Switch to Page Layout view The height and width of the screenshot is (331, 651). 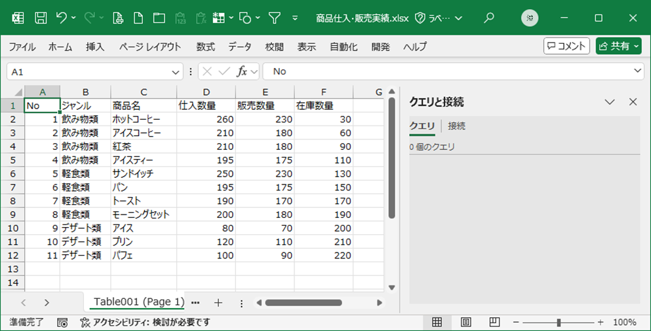465,322
